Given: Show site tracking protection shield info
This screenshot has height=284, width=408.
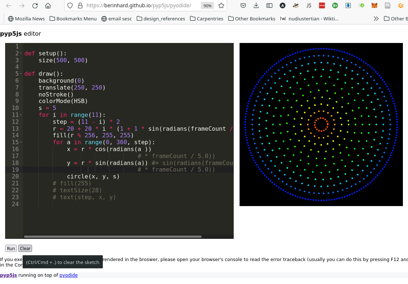Looking at the screenshot, I should [x=70, y=6].
